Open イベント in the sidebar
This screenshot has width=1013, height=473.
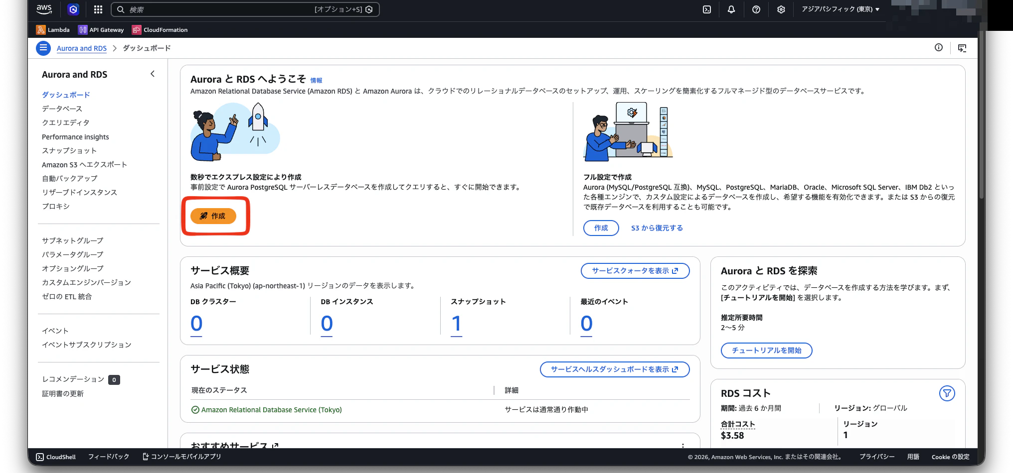point(55,331)
